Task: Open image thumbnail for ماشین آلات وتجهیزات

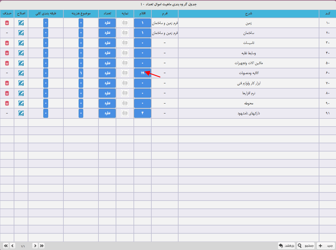Action: tap(125, 63)
